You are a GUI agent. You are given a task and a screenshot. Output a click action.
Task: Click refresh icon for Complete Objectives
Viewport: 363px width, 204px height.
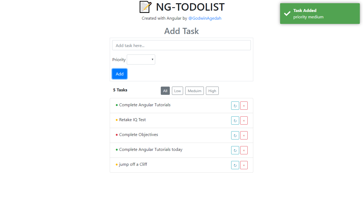pos(235,135)
